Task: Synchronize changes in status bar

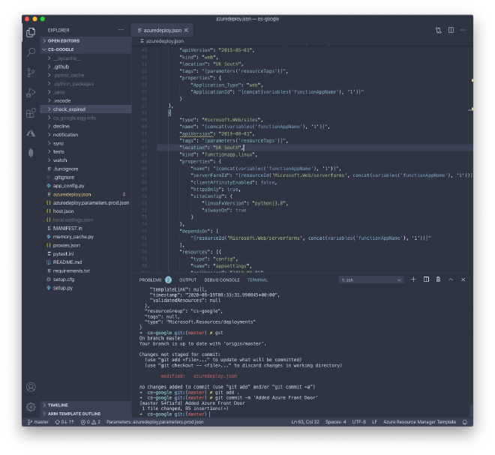Action: (64, 422)
